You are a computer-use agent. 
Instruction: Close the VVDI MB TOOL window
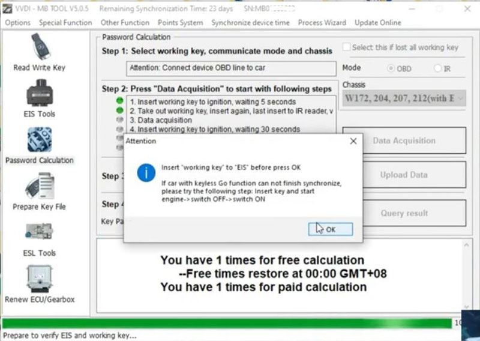[x=467, y=8]
